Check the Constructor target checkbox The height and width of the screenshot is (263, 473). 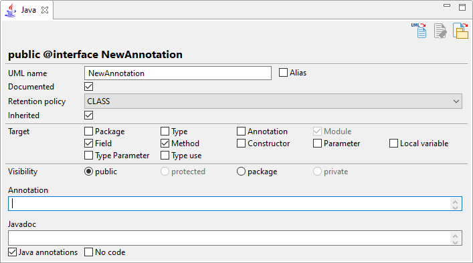pos(241,144)
